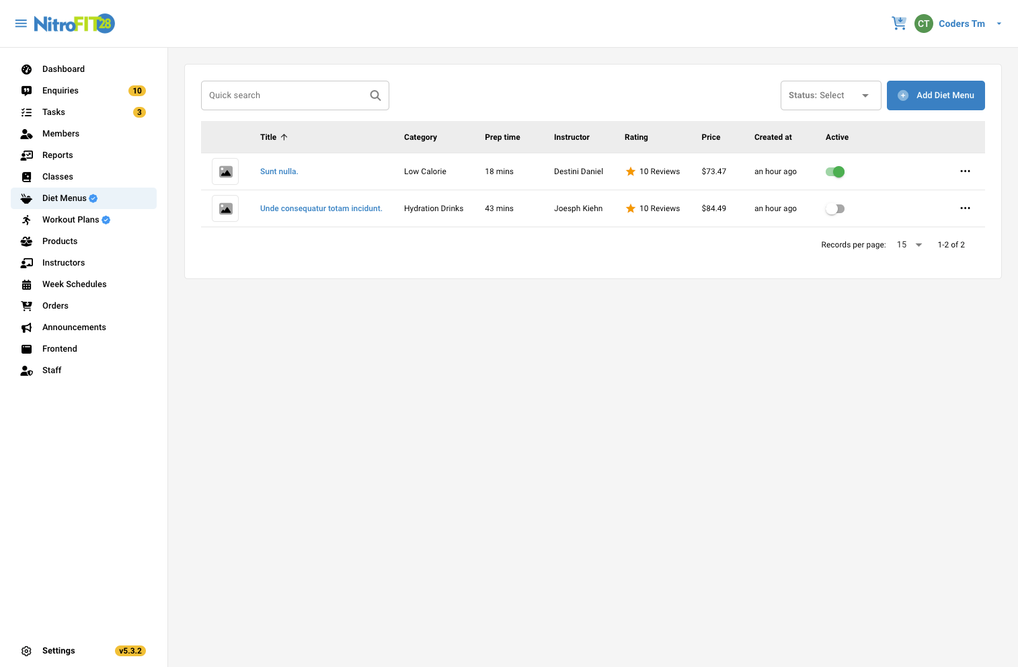Image resolution: width=1018 pixels, height=667 pixels.
Task: Select the Classes sidebar icon
Action: tap(26, 176)
